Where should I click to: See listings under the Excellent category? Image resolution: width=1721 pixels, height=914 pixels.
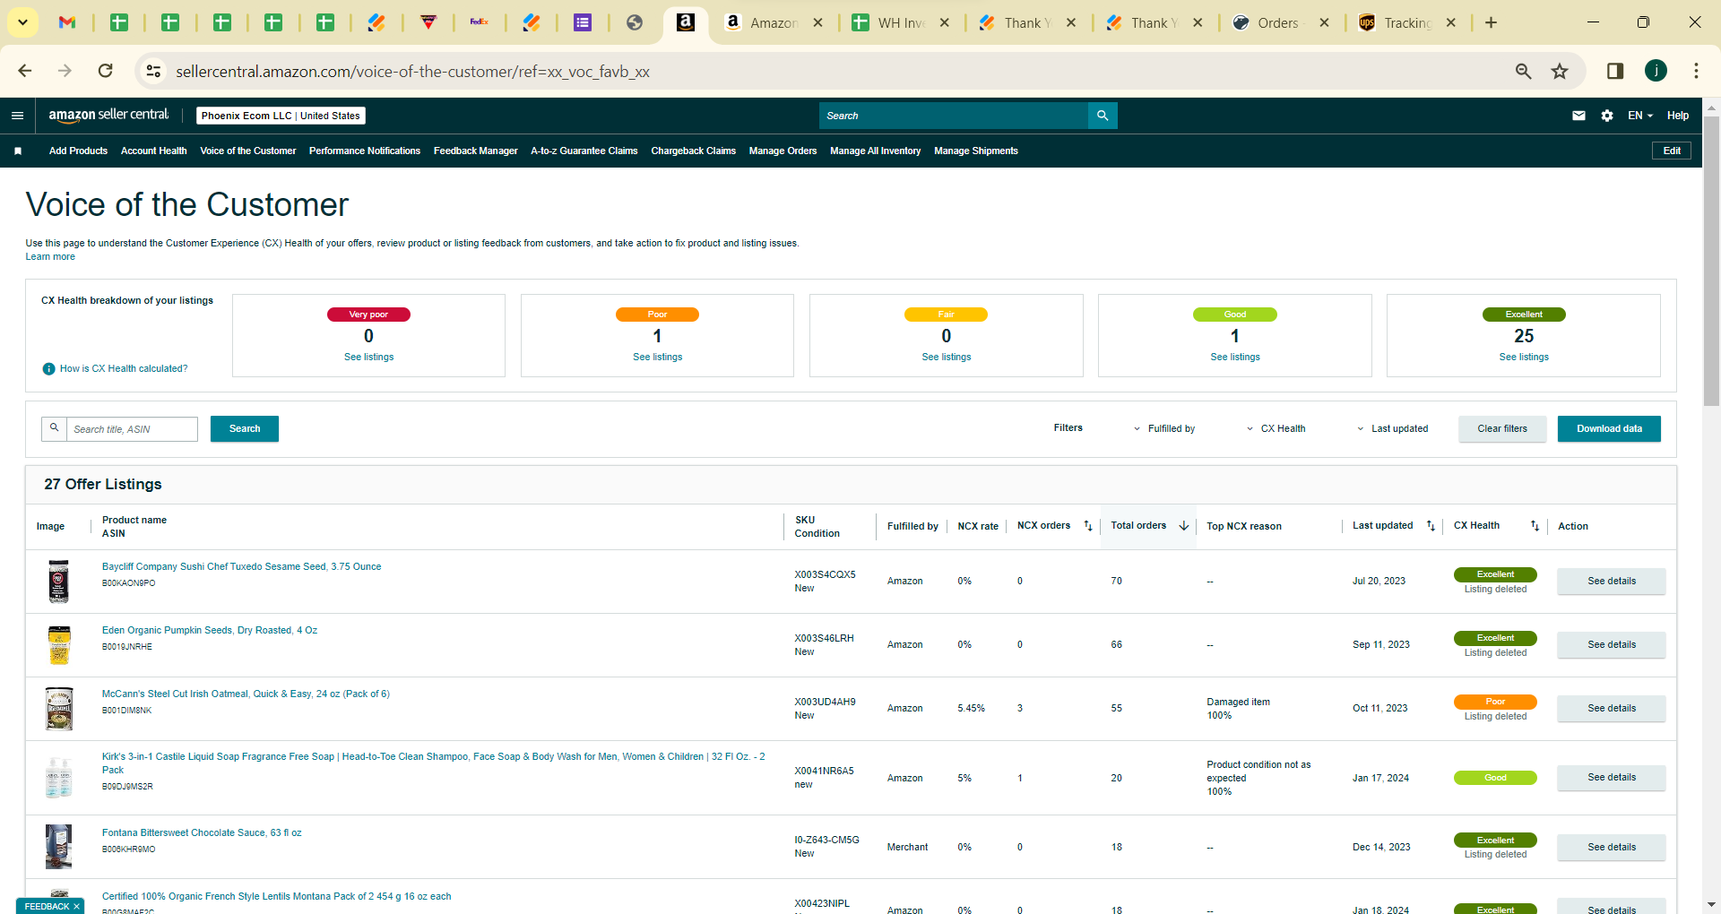click(x=1524, y=358)
